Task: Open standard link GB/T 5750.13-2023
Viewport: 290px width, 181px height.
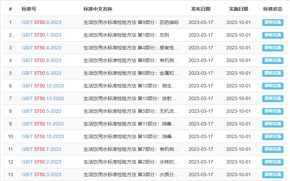Action: pos(43,98)
